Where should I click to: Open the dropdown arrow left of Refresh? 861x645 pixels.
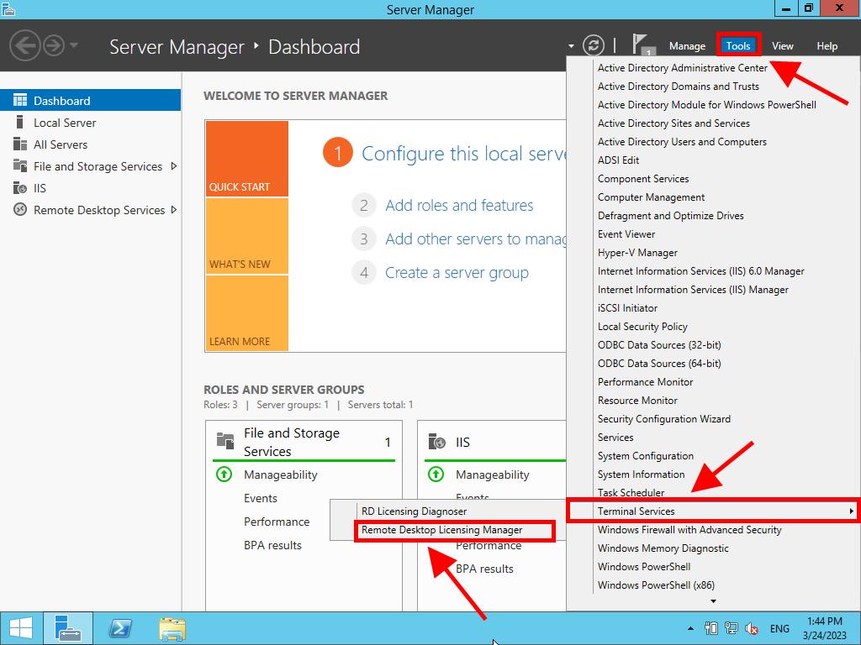click(x=571, y=46)
